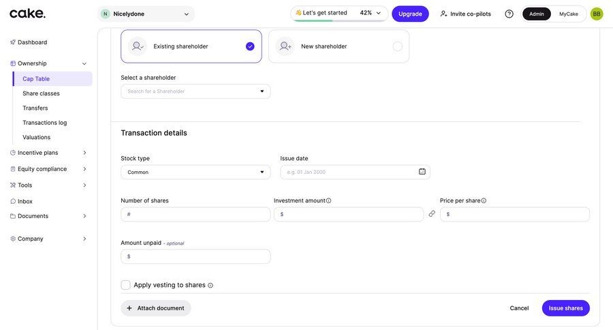Click the link icon between amount and price
613x330 pixels.
pos(432,214)
